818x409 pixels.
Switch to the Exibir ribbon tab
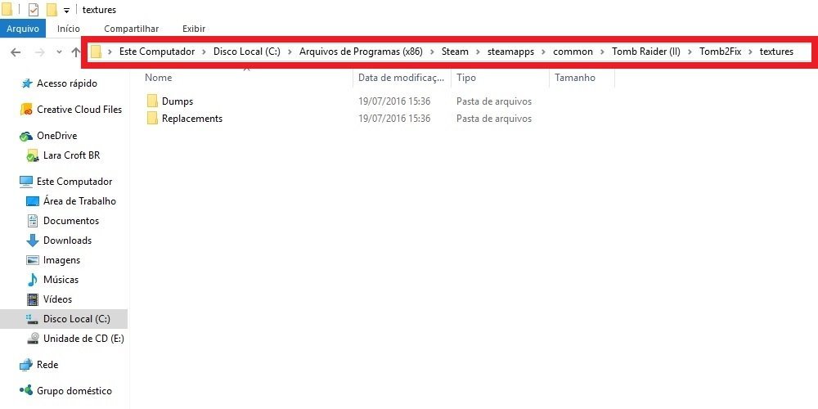(x=194, y=29)
